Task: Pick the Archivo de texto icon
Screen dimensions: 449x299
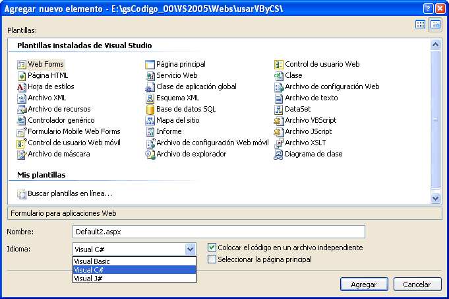Action: (279, 98)
